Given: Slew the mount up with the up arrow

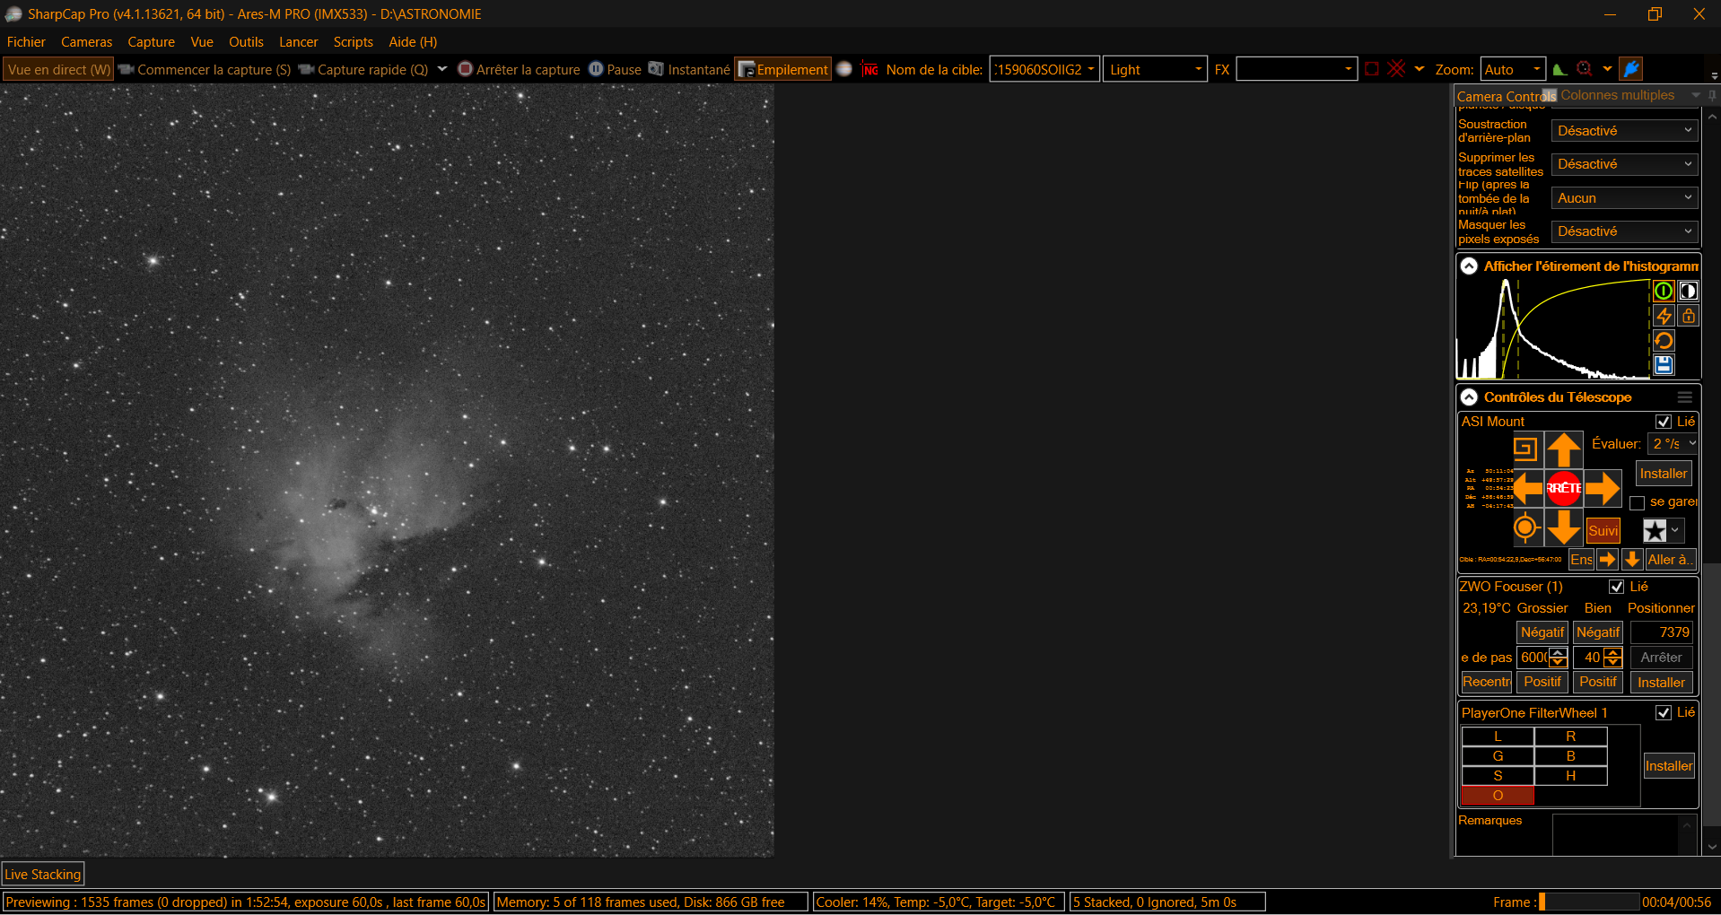Looking at the screenshot, I should point(1563,449).
